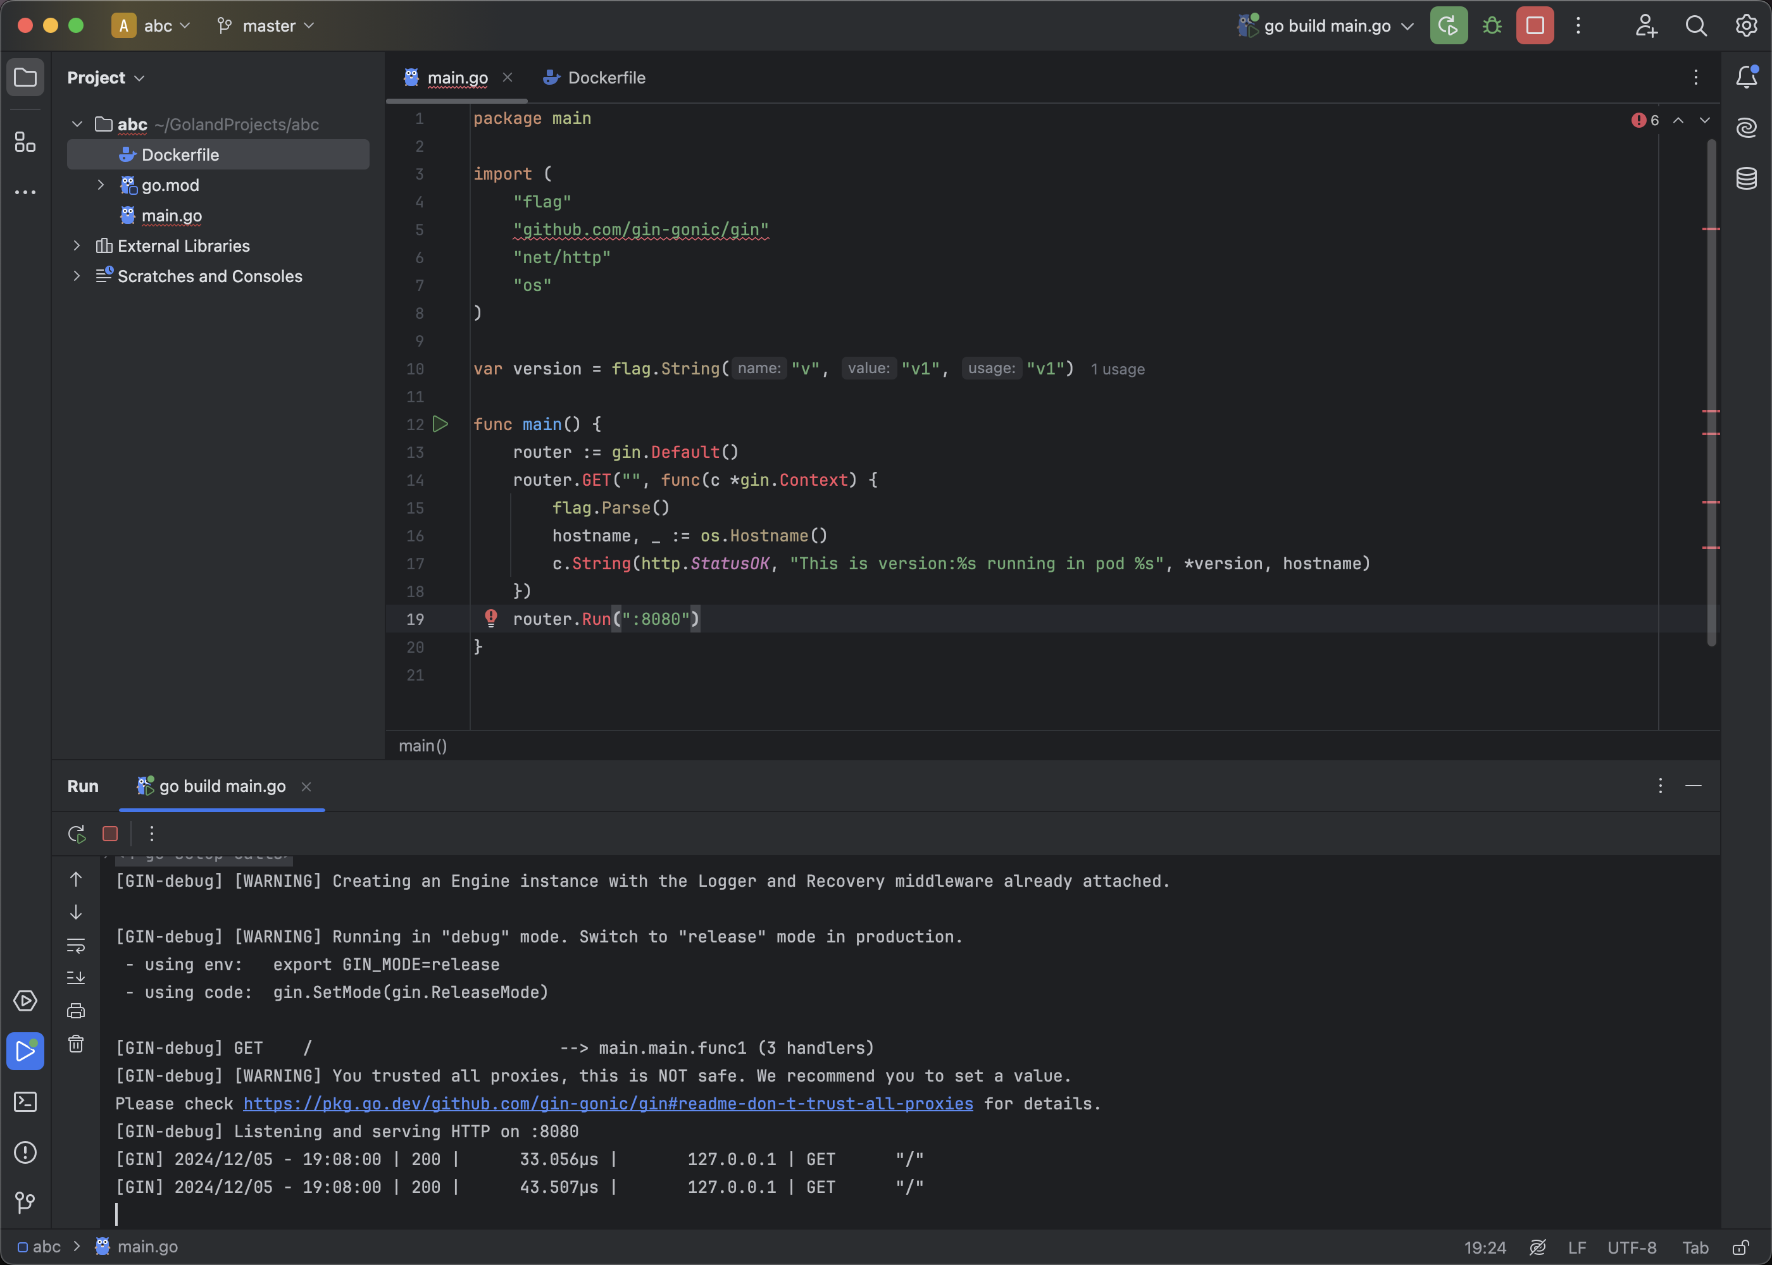Screen dimensions: 1772x1265
Task: Toggle read-only lock icon in status bar
Action: [x=1740, y=1247]
